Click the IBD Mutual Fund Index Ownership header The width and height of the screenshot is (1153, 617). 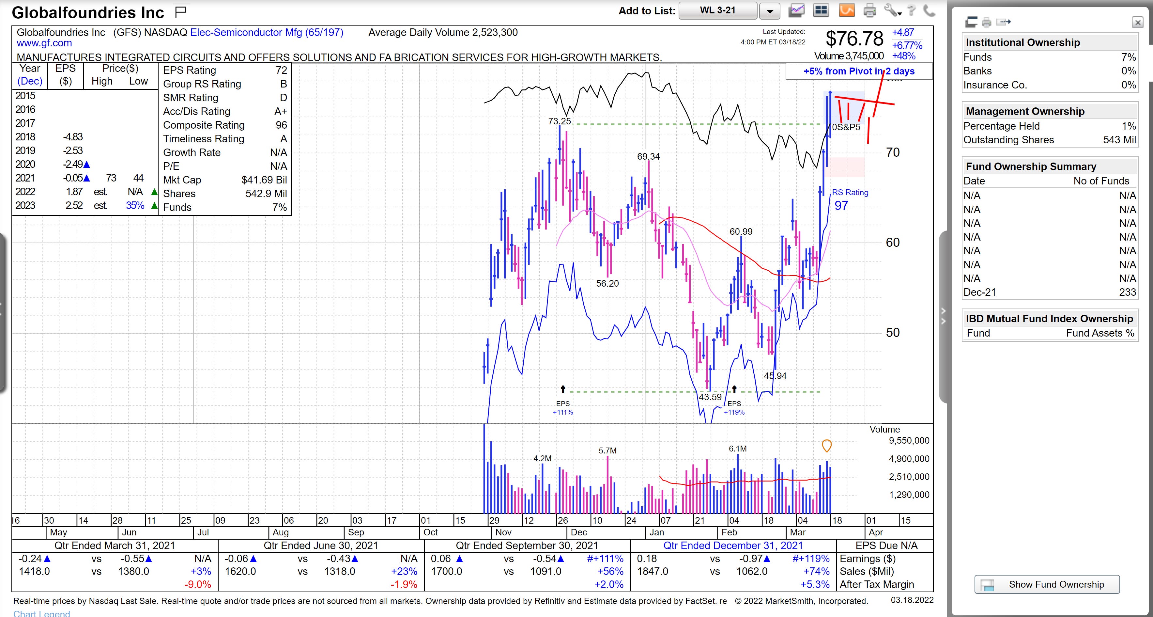[x=1049, y=319]
